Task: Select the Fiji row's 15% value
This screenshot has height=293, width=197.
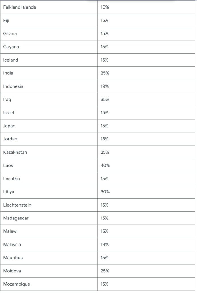Action: pos(105,21)
